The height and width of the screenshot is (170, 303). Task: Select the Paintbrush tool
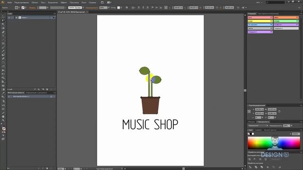point(3,47)
